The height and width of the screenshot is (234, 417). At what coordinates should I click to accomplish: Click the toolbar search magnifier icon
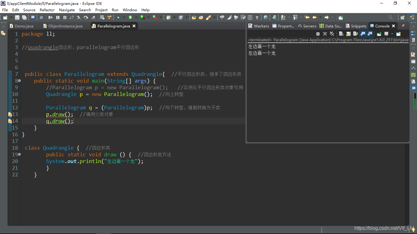pos(391,17)
